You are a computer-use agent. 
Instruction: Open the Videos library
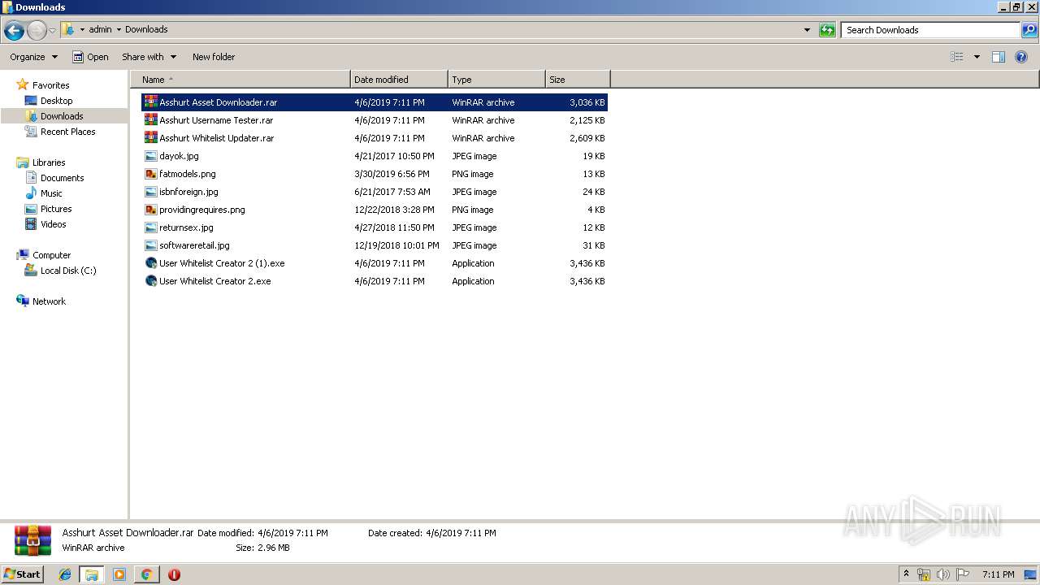[x=53, y=224]
